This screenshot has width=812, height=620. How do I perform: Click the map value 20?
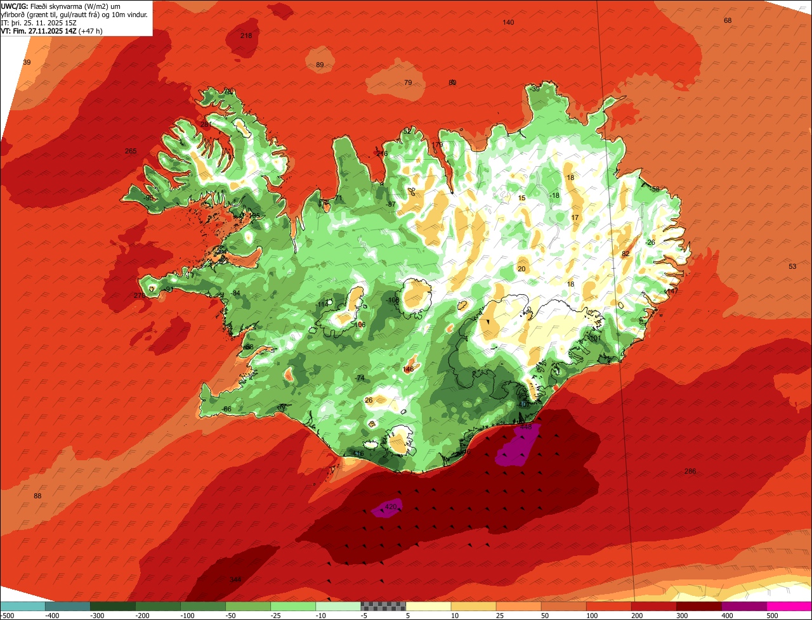tap(521, 269)
